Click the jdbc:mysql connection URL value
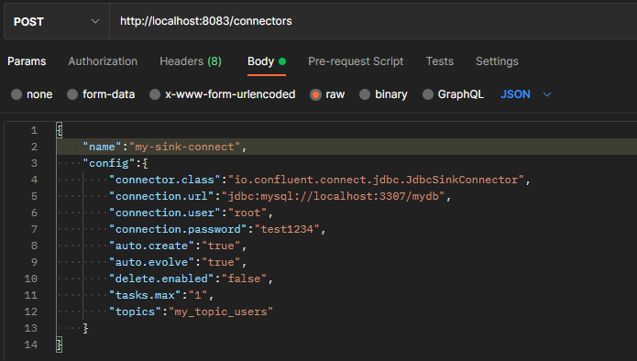Screen dimensions: 637x361 [x=333, y=196]
